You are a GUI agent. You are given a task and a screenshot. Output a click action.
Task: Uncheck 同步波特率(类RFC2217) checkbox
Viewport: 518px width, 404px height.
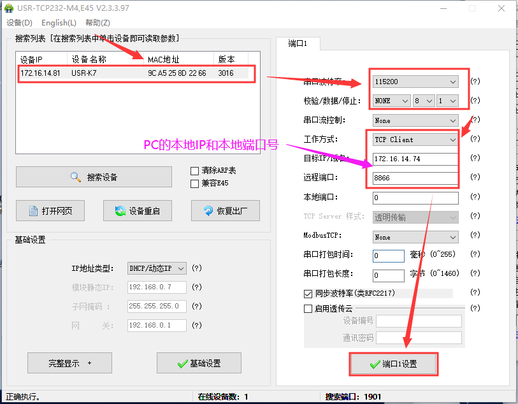[x=308, y=294]
